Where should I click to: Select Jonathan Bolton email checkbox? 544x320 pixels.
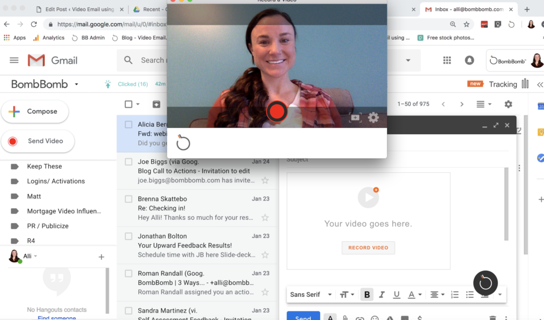(x=129, y=236)
